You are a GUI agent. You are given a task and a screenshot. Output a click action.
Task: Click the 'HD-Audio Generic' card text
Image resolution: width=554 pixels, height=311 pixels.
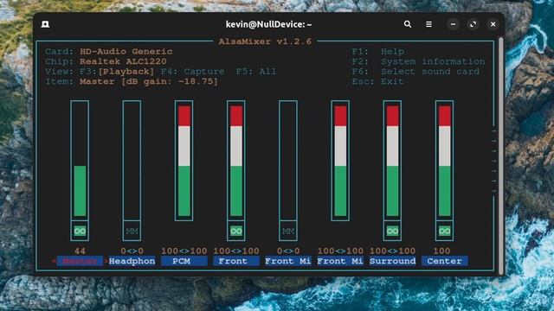(126, 52)
